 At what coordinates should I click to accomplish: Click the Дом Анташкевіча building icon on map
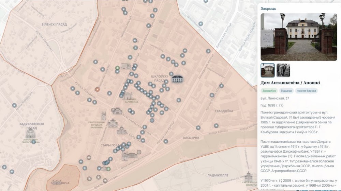click(177, 79)
